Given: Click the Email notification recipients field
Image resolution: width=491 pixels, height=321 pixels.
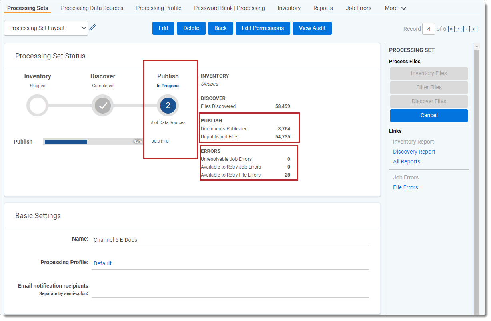Looking at the screenshot, I should 230,292.
